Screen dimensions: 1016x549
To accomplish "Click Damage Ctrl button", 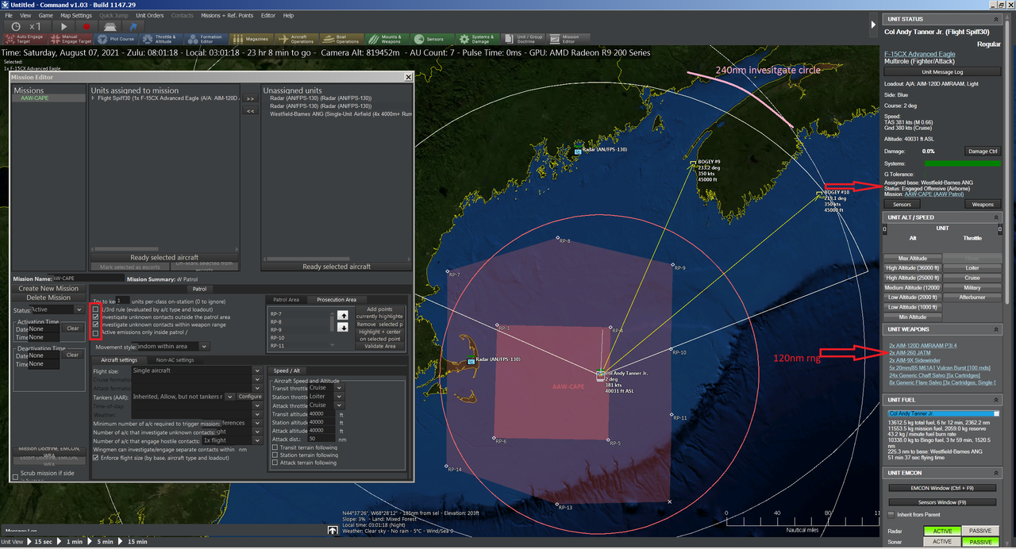I will point(983,151).
